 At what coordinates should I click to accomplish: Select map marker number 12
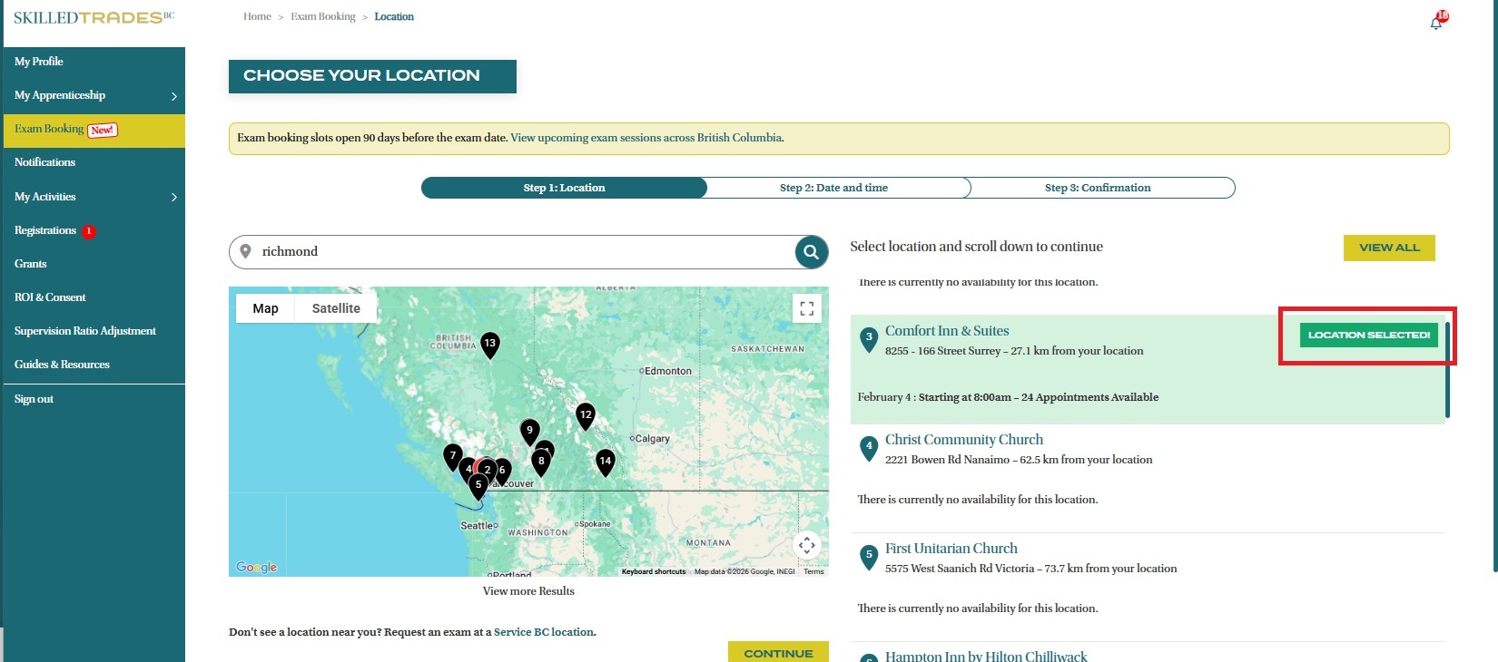click(x=586, y=415)
